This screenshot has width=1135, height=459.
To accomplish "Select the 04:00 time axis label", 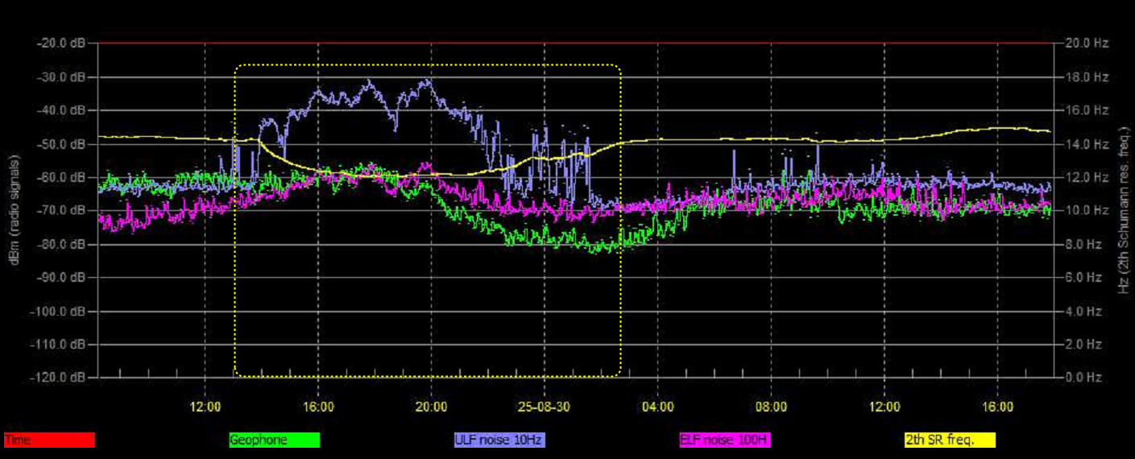I will click(x=658, y=407).
